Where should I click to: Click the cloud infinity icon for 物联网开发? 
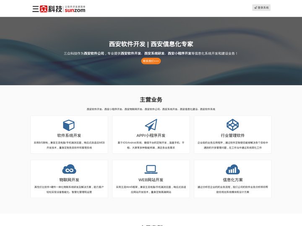69,169
